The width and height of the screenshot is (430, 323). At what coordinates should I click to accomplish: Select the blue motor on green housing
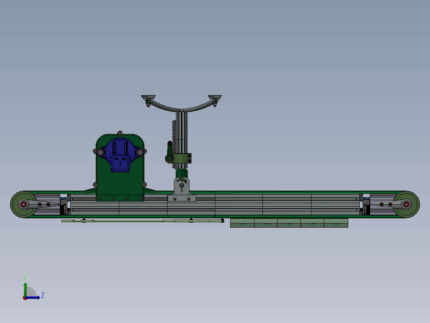click(120, 154)
